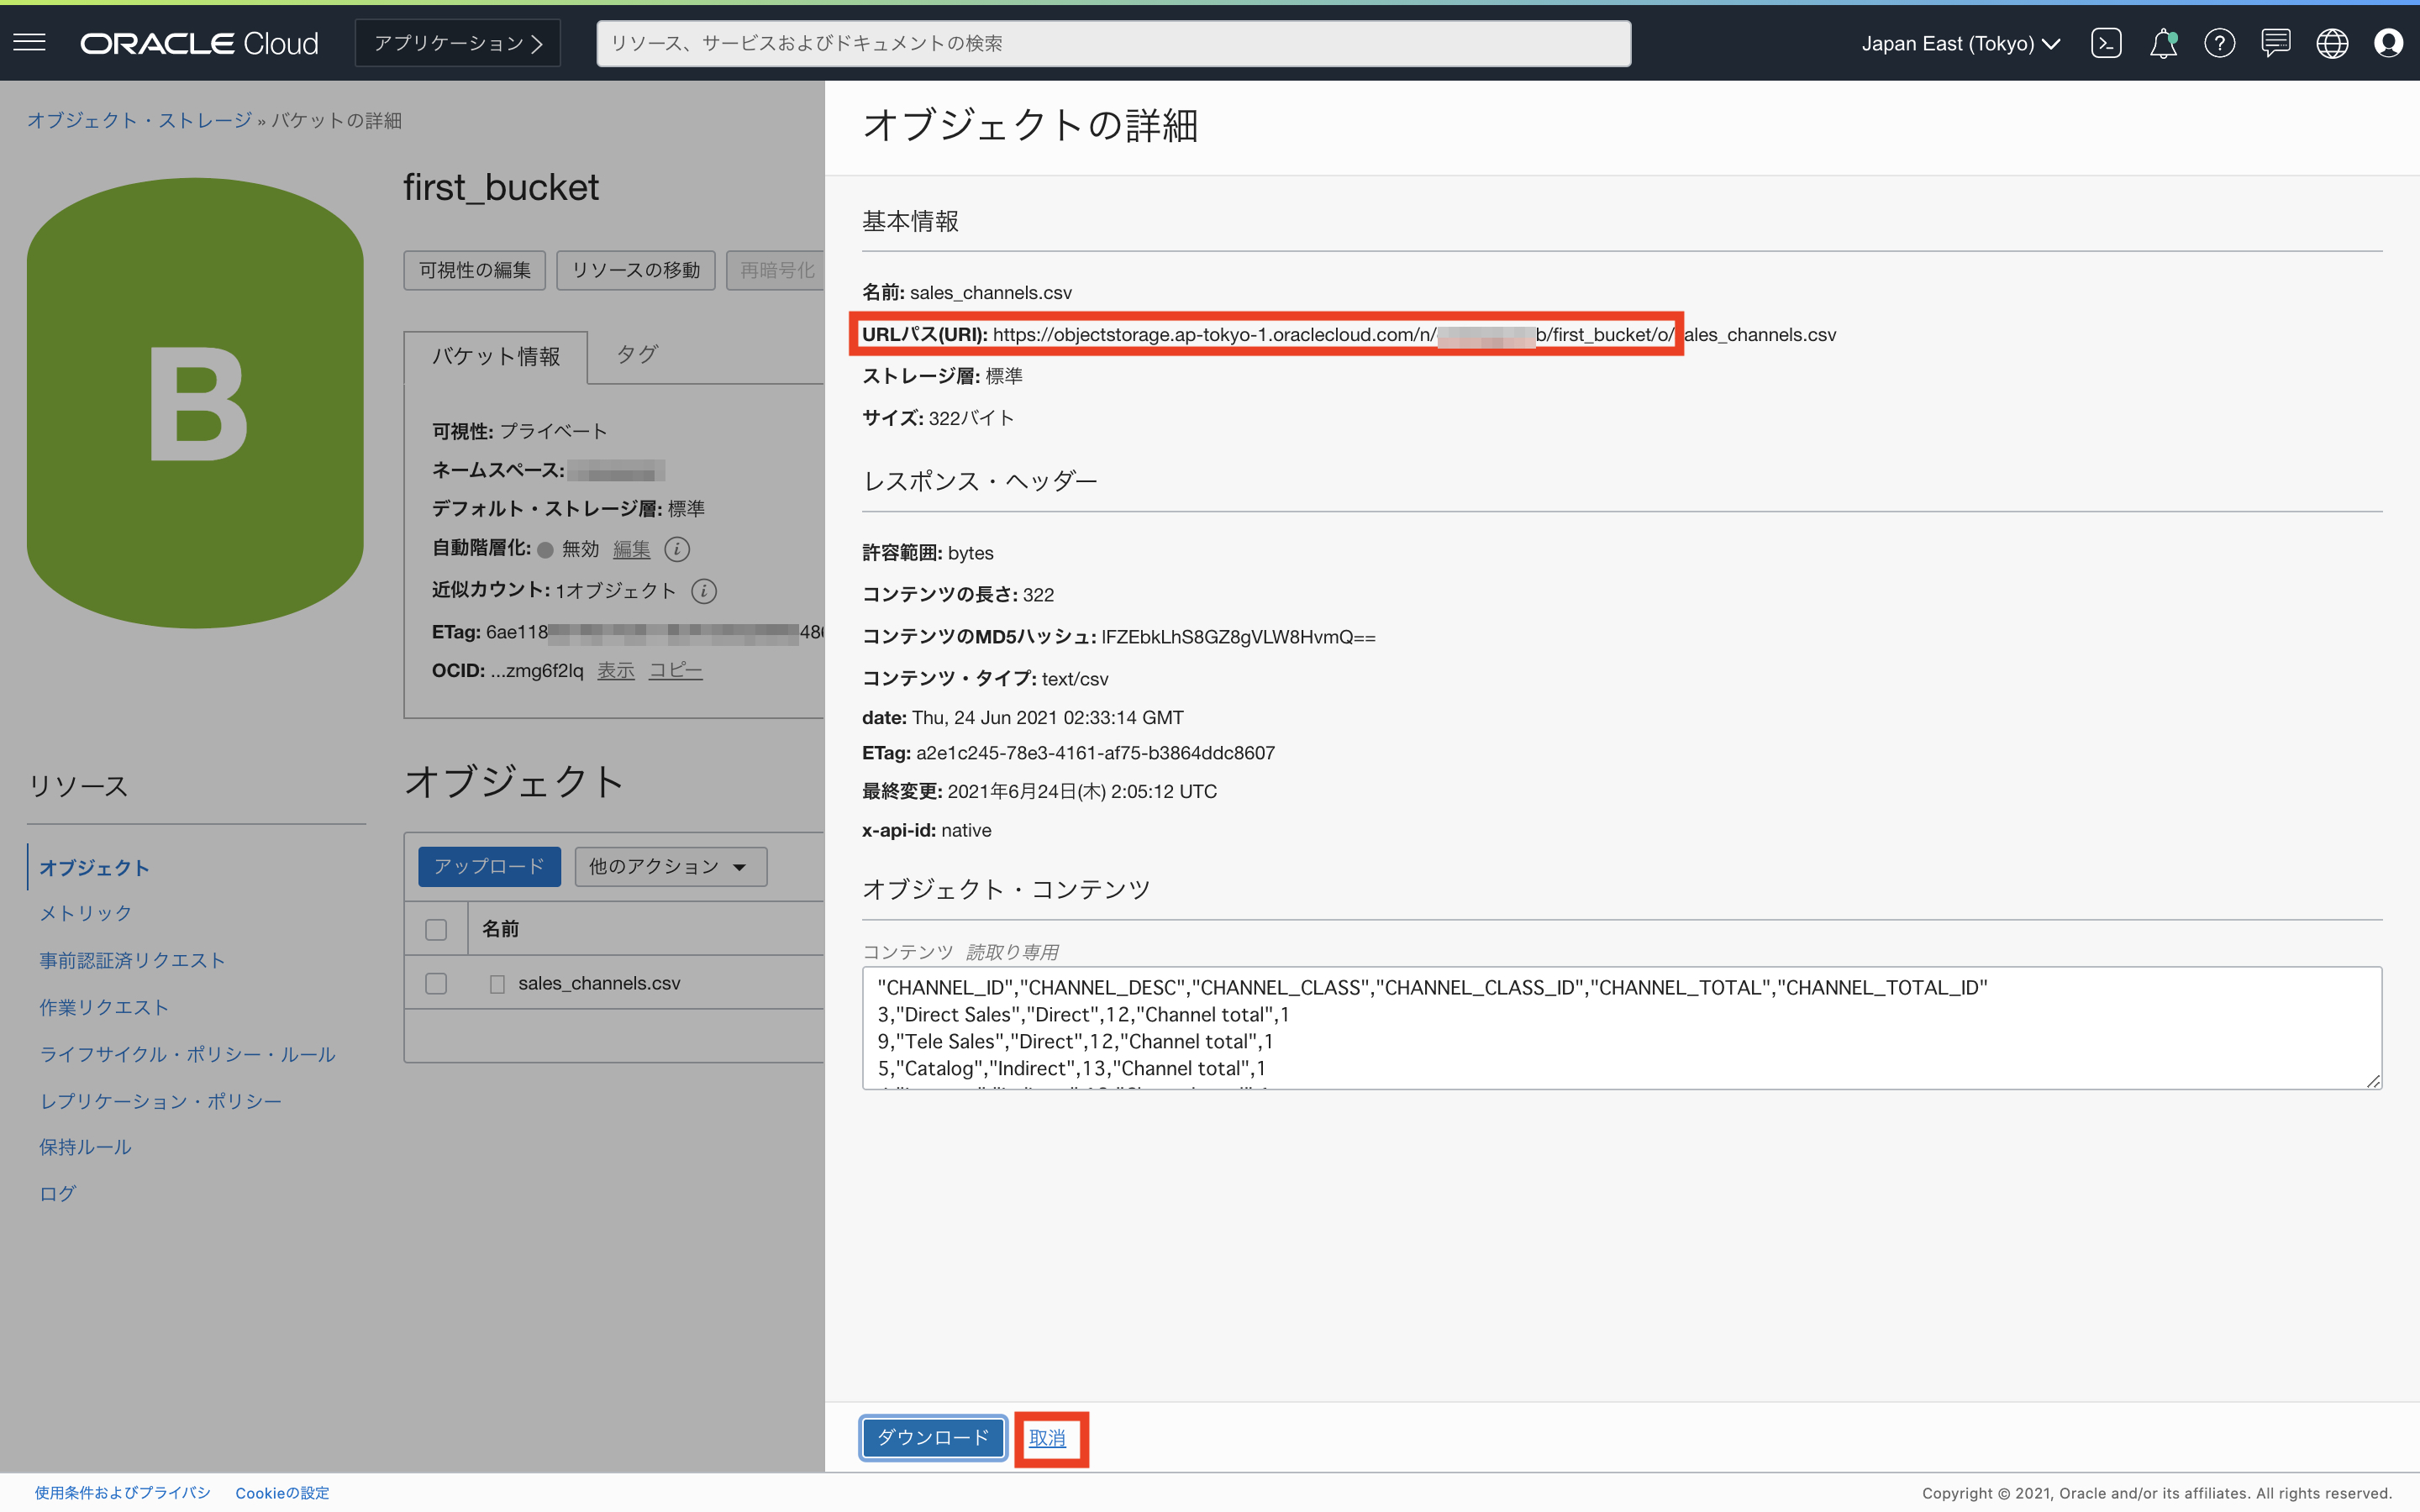
Task: Tick the checkbox for sales_channels.csv row
Action: [436, 983]
